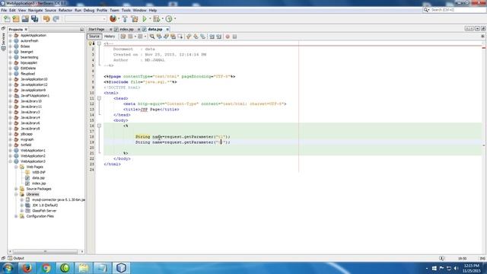This screenshot has width=487, height=274.
Task: Open the Output panel
Action: pyautogui.click(x=16, y=258)
